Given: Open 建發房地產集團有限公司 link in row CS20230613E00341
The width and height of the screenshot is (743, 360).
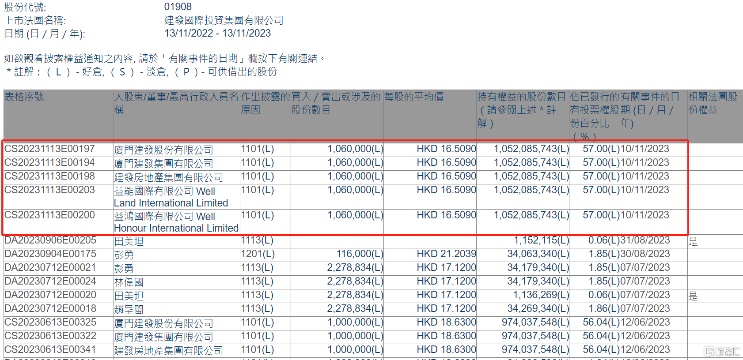Looking at the screenshot, I should coord(168,351).
